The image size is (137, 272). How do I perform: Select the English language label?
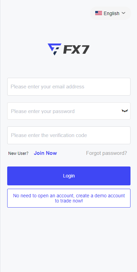pos(112,13)
